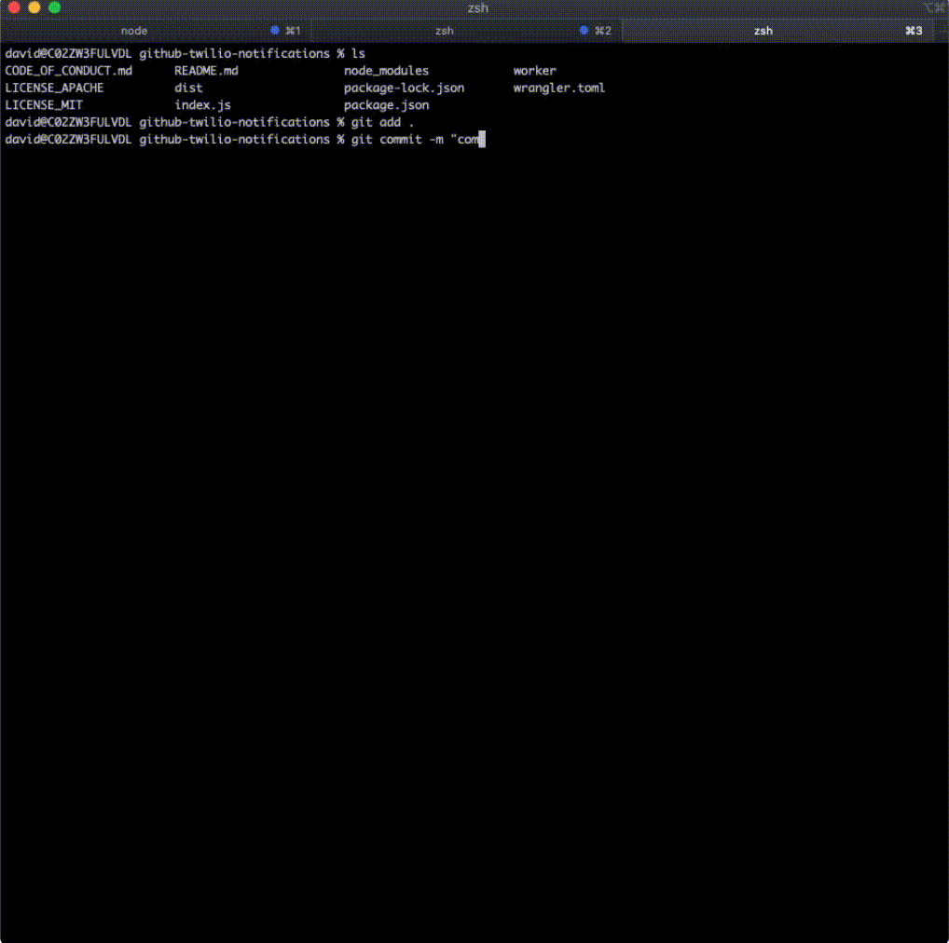Click the node_modules entry in the listing
Image resolution: width=949 pixels, height=943 pixels.
(386, 70)
